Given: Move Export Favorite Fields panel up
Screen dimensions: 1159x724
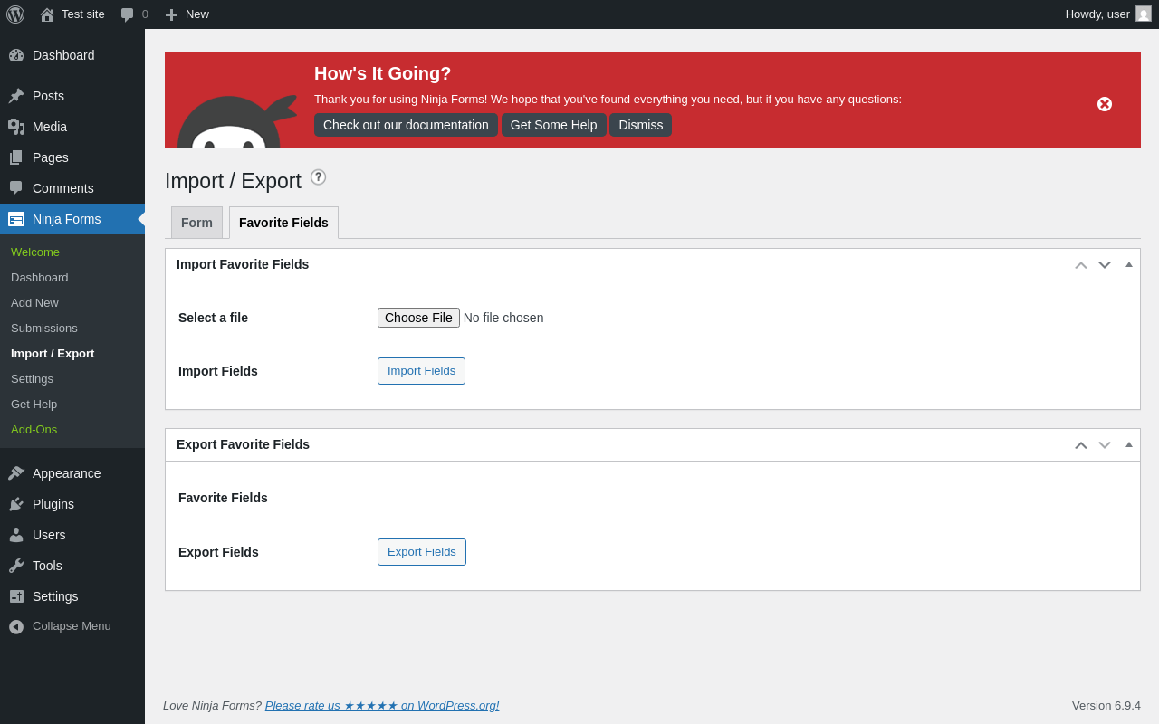Looking at the screenshot, I should coord(1081,445).
